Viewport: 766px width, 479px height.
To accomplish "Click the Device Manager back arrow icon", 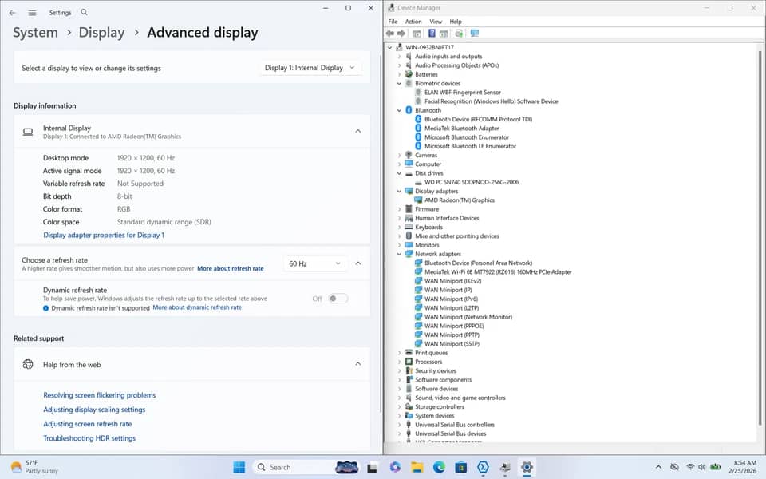I will click(x=390, y=34).
